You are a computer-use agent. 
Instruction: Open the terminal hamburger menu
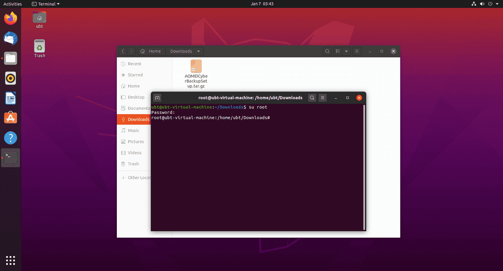point(323,98)
